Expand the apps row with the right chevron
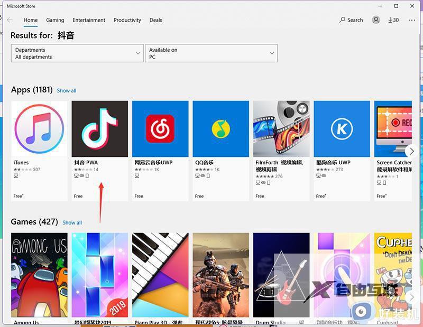 click(x=411, y=151)
